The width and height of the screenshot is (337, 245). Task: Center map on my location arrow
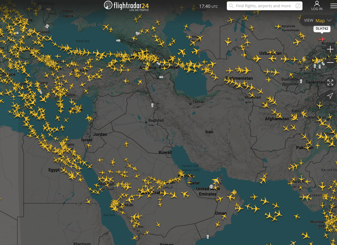[x=330, y=96]
